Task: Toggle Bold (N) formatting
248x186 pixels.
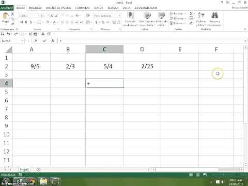Action: point(22,22)
